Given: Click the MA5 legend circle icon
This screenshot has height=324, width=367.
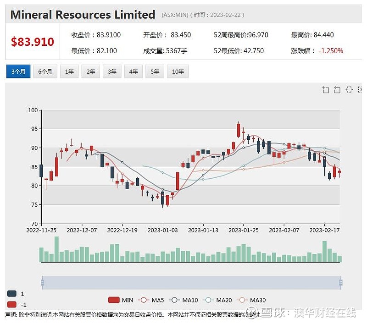Looking at the screenshot, I should click(x=143, y=300).
